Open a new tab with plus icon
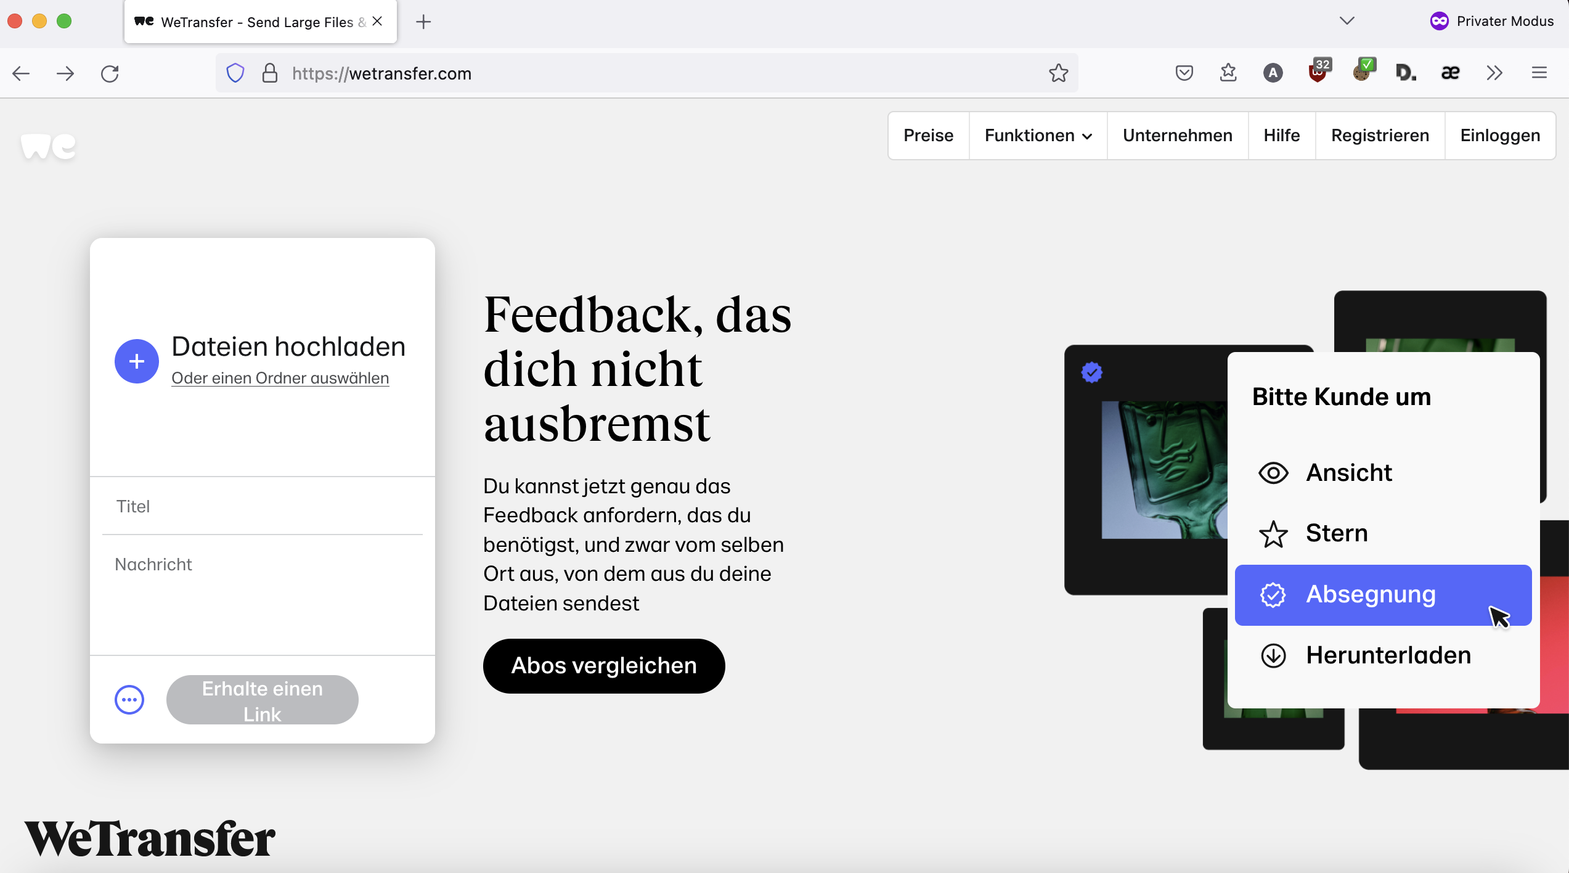This screenshot has width=1569, height=873. [x=423, y=22]
